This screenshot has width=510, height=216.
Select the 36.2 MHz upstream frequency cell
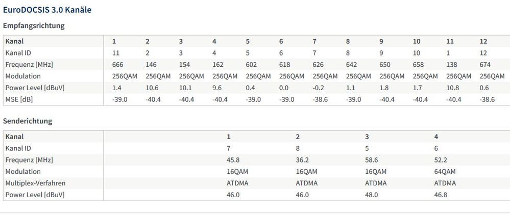pos(303,159)
